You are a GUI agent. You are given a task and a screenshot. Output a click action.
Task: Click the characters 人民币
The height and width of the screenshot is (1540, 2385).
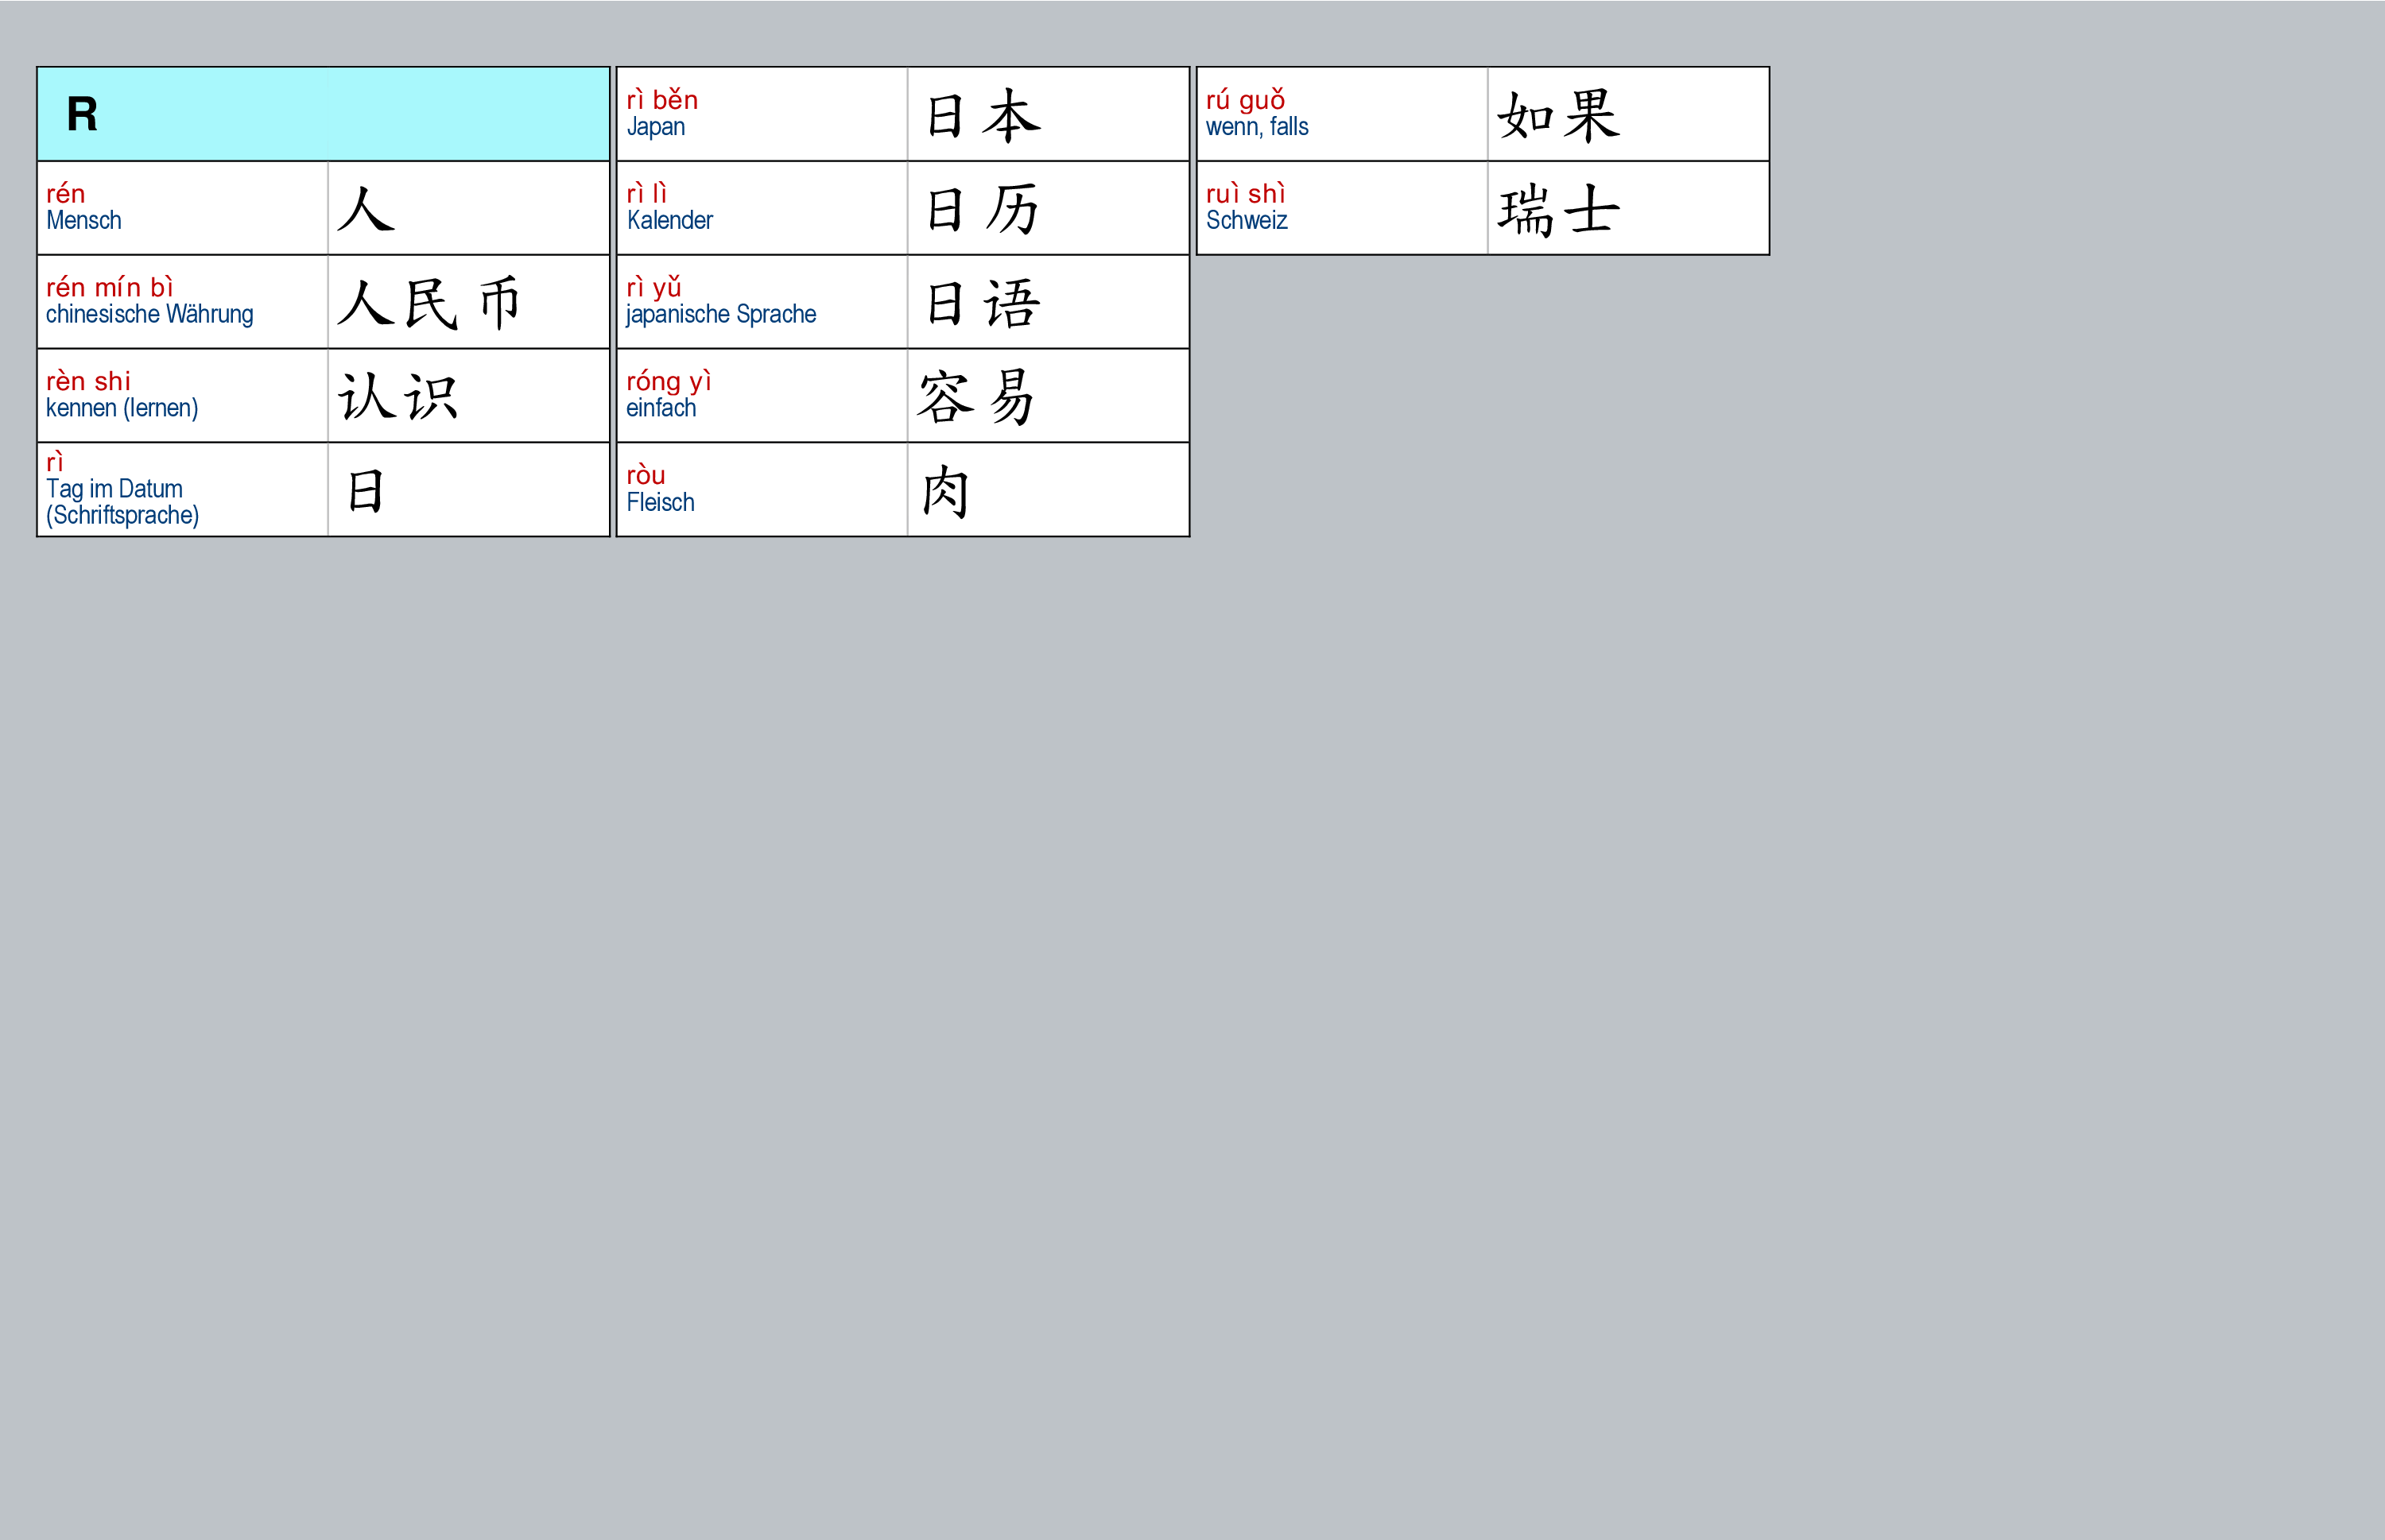(x=429, y=303)
